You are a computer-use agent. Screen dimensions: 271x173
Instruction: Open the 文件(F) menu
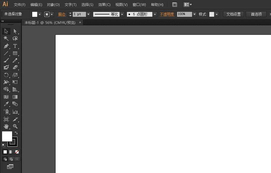(x=20, y=5)
